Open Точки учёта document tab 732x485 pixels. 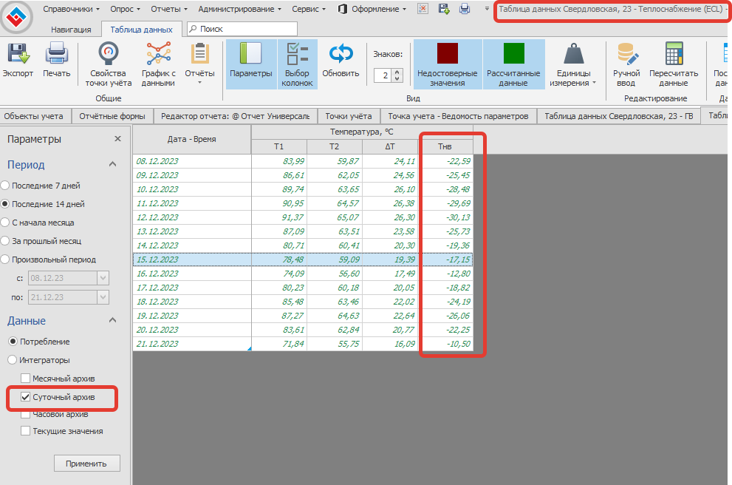pos(349,116)
